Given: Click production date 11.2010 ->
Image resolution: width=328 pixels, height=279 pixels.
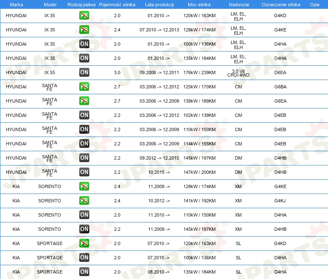Looking at the screenshot, I should pyautogui.click(x=159, y=215).
